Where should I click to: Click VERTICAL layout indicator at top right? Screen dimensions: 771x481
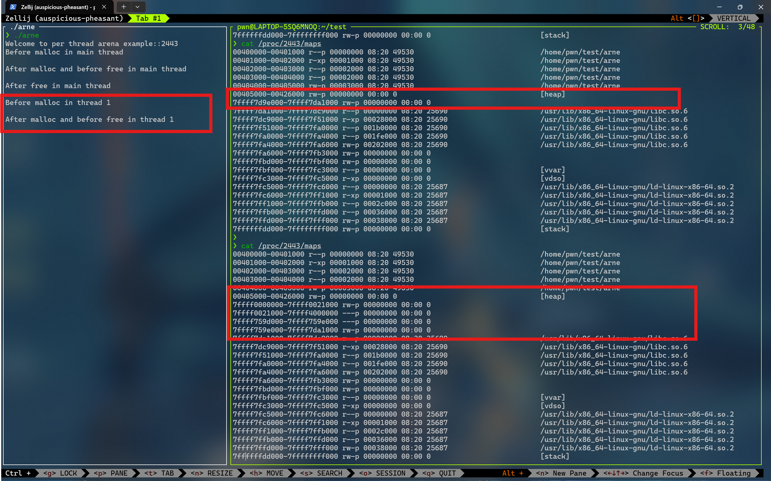coord(733,18)
